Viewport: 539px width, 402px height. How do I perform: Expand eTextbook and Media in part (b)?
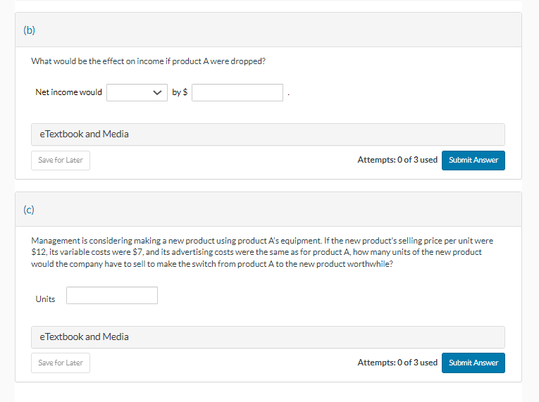[x=85, y=134]
